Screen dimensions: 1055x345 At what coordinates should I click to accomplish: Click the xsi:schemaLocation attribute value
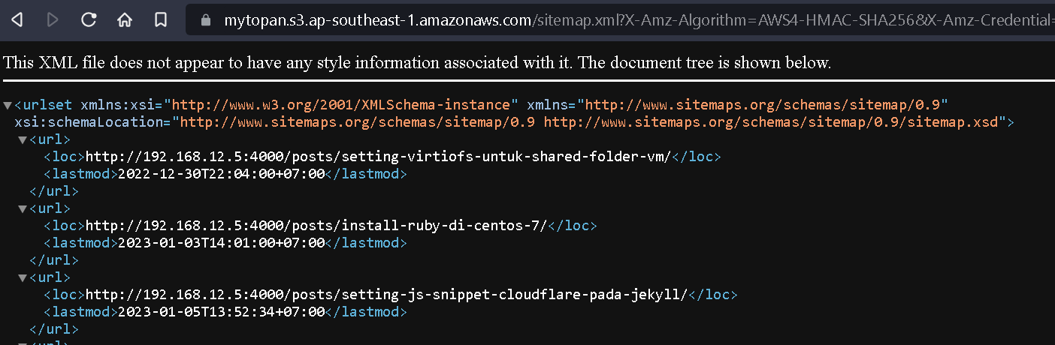point(594,121)
